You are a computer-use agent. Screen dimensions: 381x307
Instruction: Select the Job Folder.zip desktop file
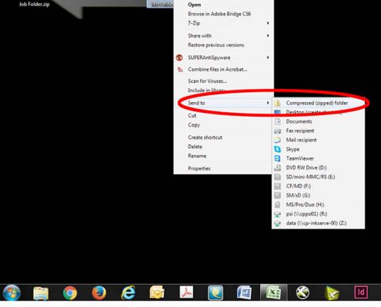tap(34, 4)
